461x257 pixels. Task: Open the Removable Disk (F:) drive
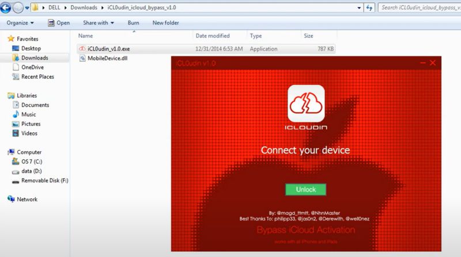(44, 181)
